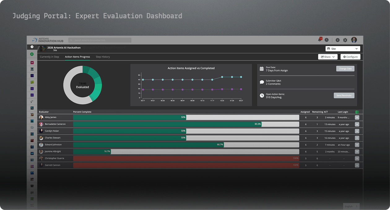Click the plus icon to create new item
Image resolution: width=390 pixels, height=210 pixels.
click(x=338, y=40)
